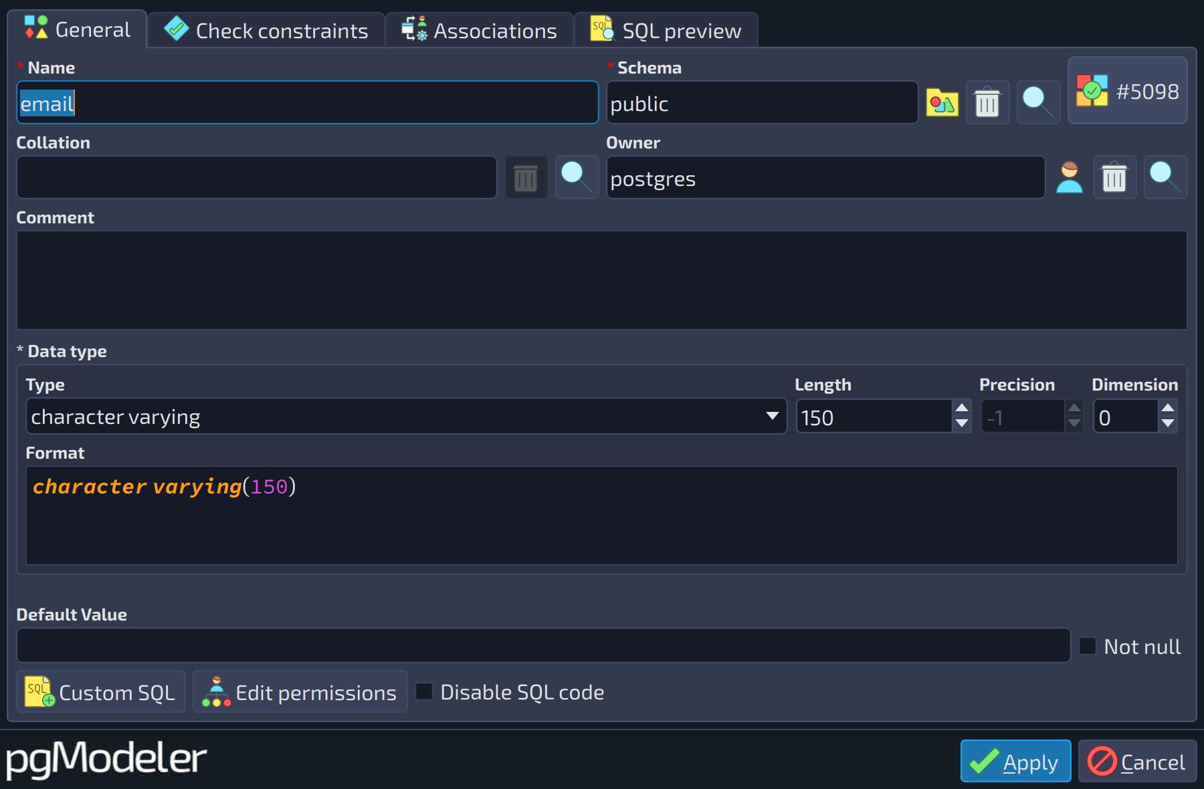Search schema with the magnifier icon

tap(1038, 103)
